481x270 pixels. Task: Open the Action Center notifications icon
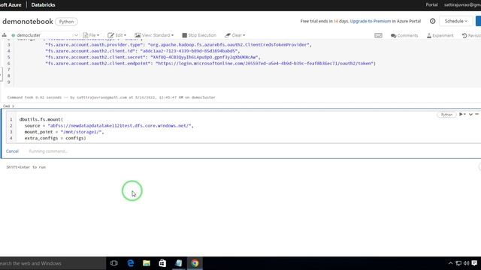point(474,263)
